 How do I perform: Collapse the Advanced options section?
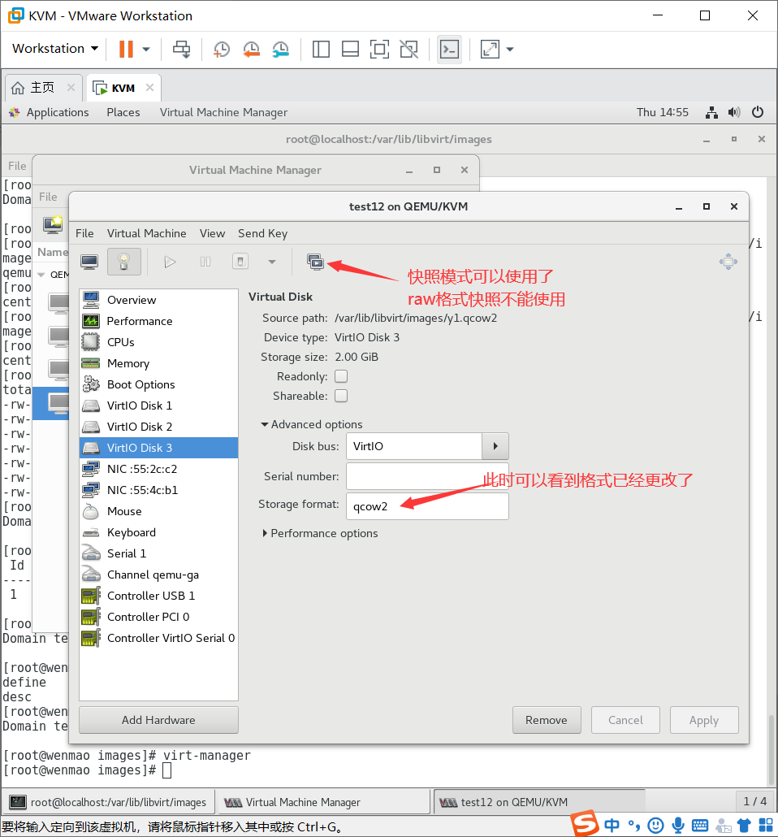point(312,424)
